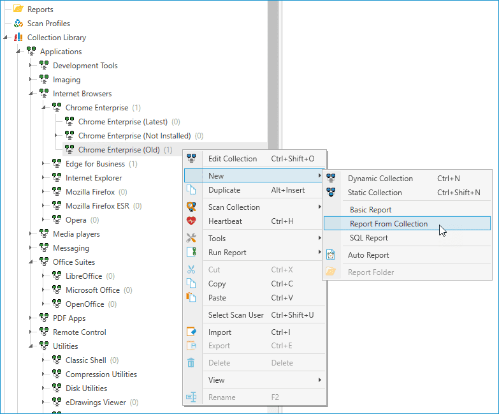499x414 pixels.
Task: Click the Reports folder icon
Action: (18, 8)
